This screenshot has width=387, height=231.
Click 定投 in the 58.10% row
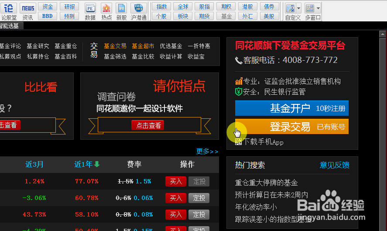pyautogui.click(x=199, y=214)
